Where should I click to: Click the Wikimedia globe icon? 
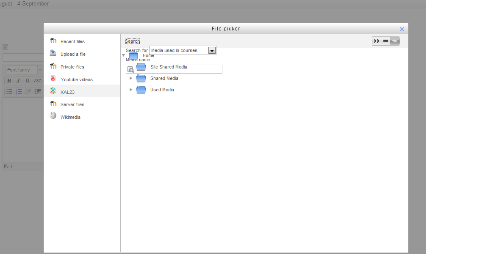(x=53, y=116)
